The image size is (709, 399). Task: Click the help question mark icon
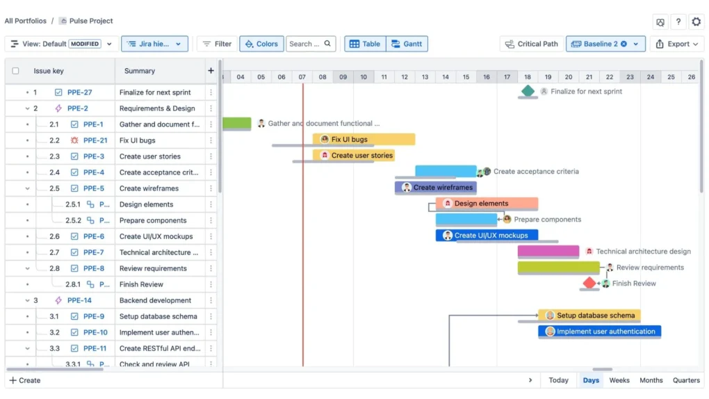point(678,22)
